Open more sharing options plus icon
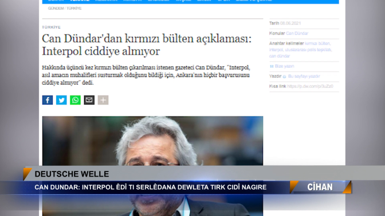 coord(103,100)
